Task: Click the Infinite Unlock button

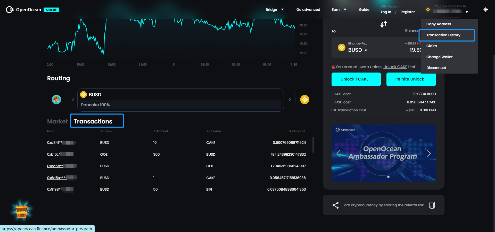Action: click(411, 79)
